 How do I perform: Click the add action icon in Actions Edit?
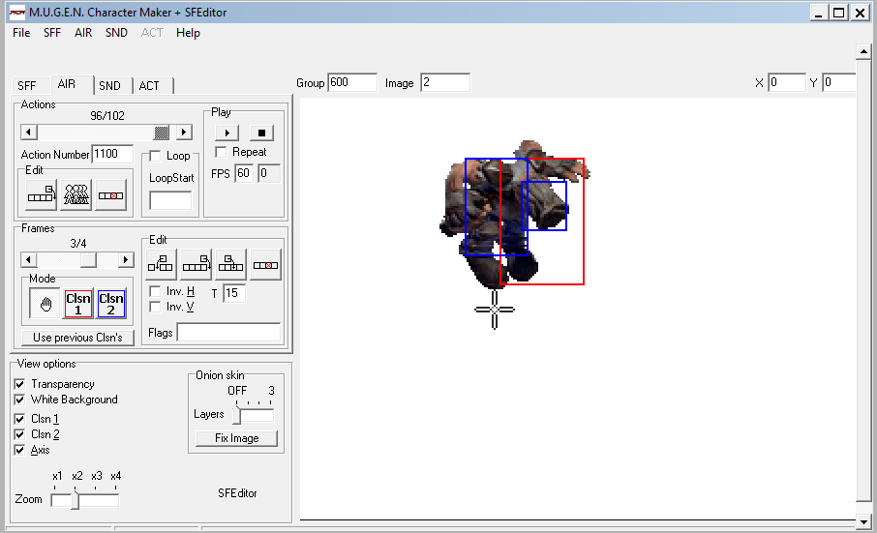(42, 194)
